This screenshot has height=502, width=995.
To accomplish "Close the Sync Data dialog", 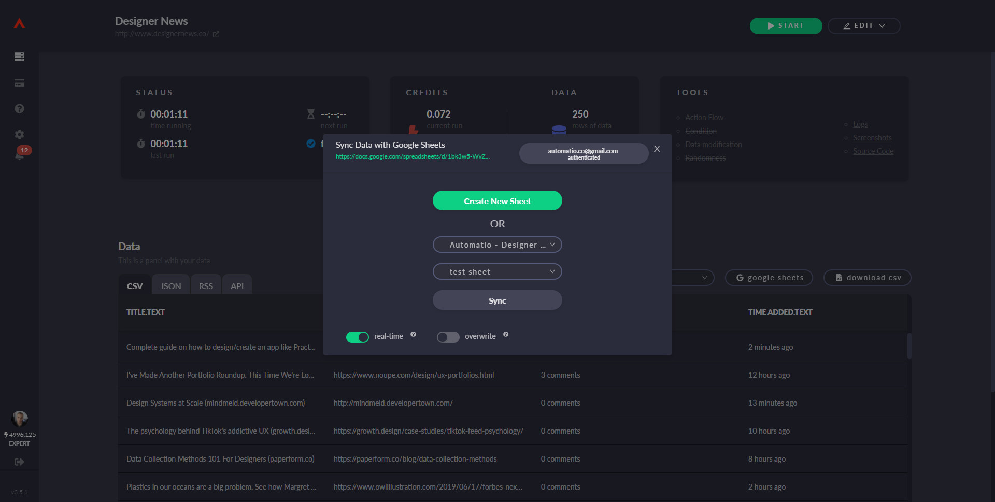I will (657, 149).
